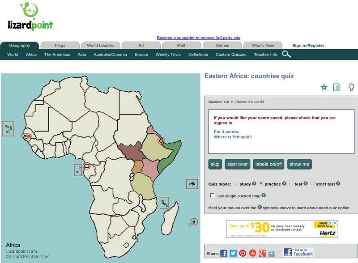This screenshot has height=263, width=358.
Task: Open World menu item
Action: click(x=13, y=55)
